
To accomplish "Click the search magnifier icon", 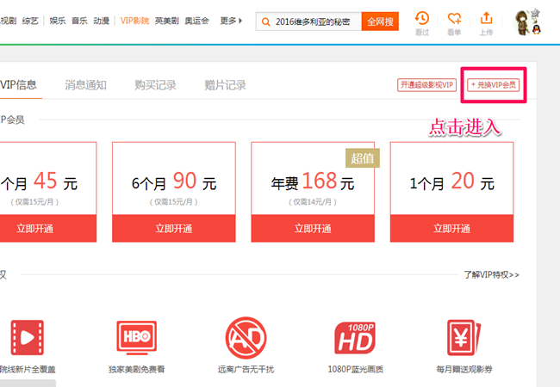I will (x=265, y=21).
